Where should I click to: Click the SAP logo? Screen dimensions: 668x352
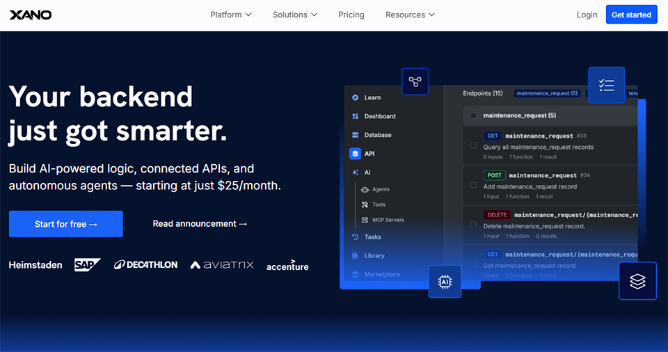[88, 264]
